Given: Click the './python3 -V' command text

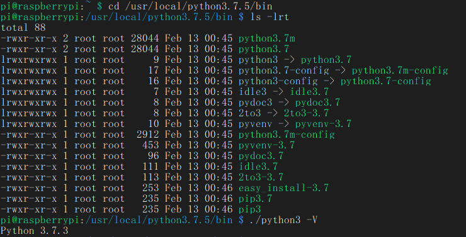Looking at the screenshot, I should tap(285, 220).
